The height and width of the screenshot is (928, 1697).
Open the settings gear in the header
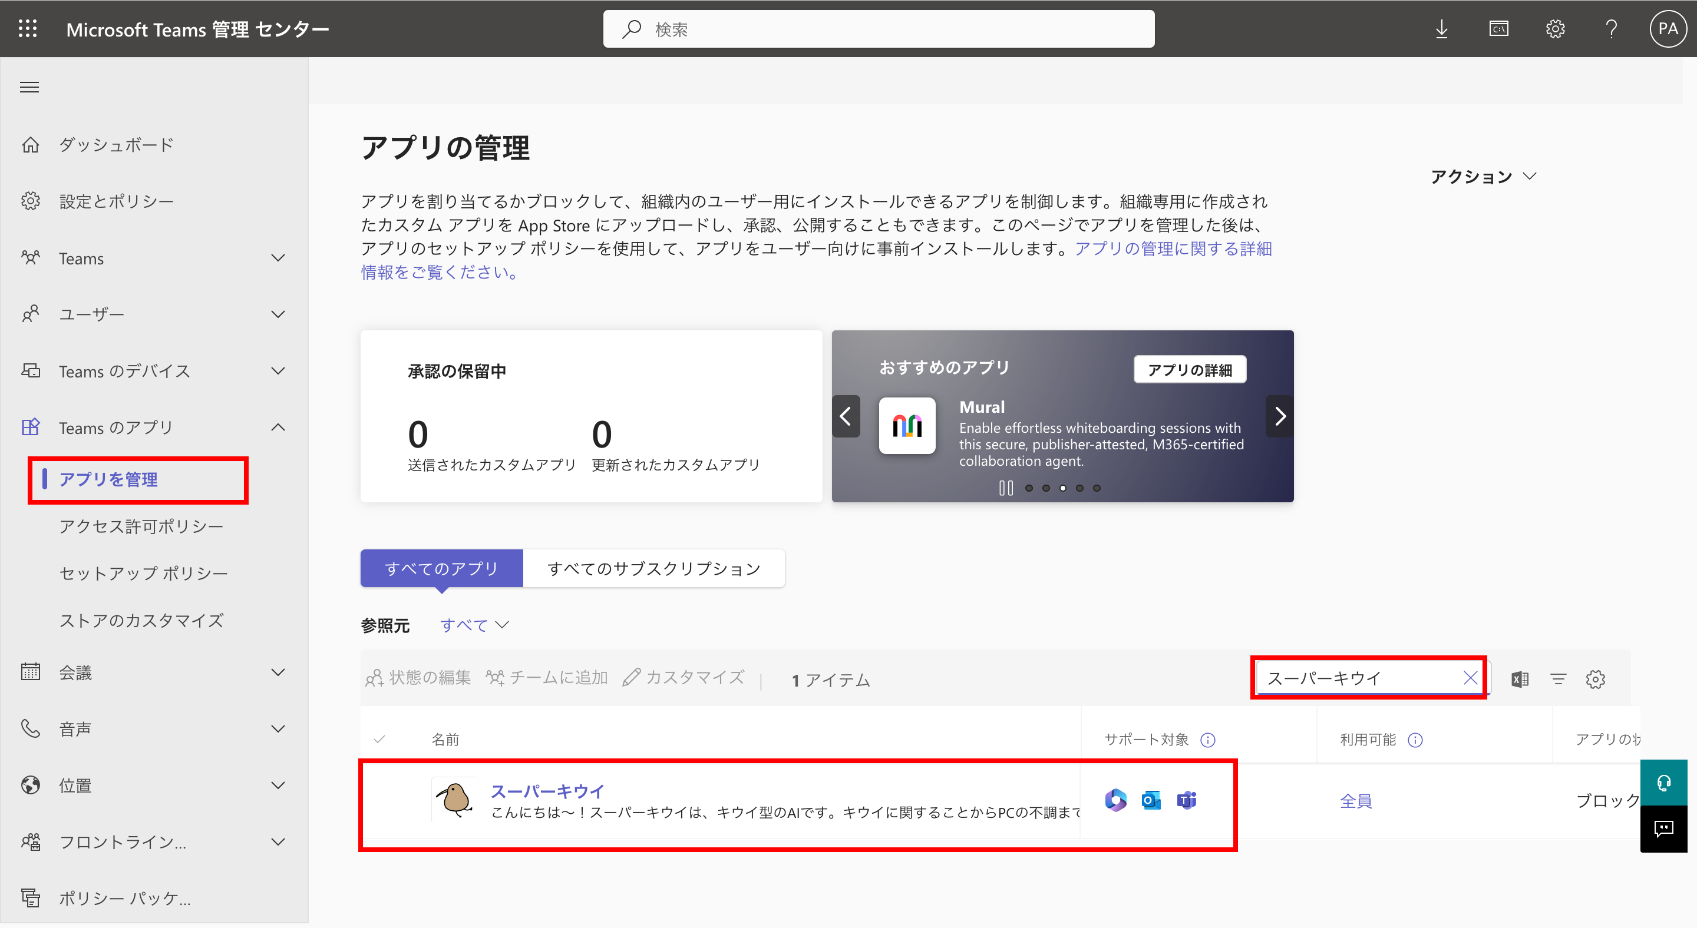tap(1556, 29)
